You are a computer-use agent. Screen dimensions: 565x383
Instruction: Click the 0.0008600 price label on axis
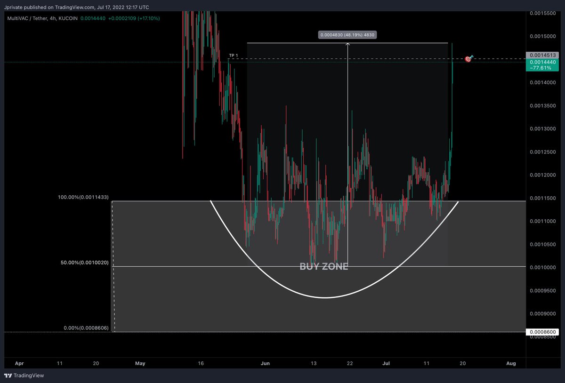pyautogui.click(x=543, y=332)
